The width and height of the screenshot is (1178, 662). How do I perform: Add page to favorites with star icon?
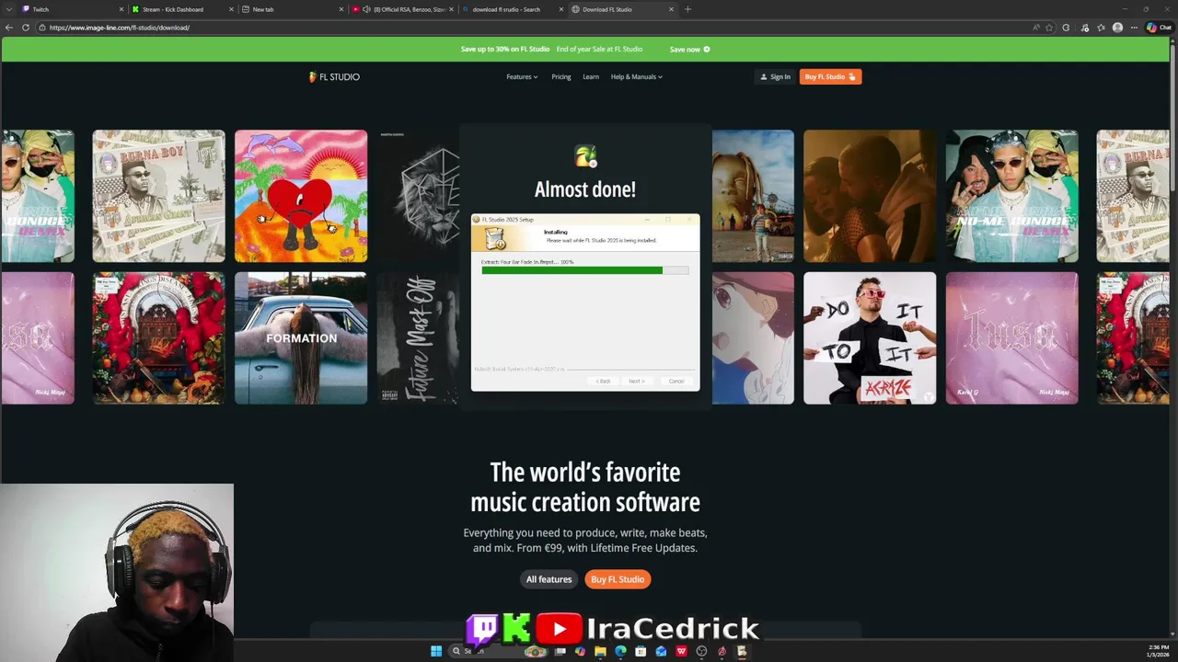1049,28
